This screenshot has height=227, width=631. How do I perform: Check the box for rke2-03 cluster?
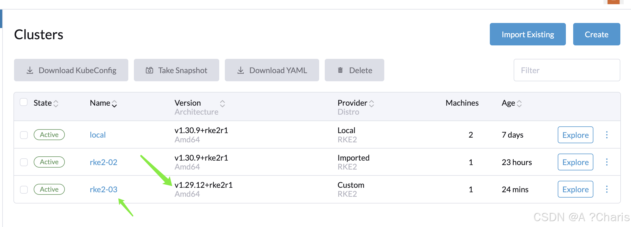click(24, 190)
